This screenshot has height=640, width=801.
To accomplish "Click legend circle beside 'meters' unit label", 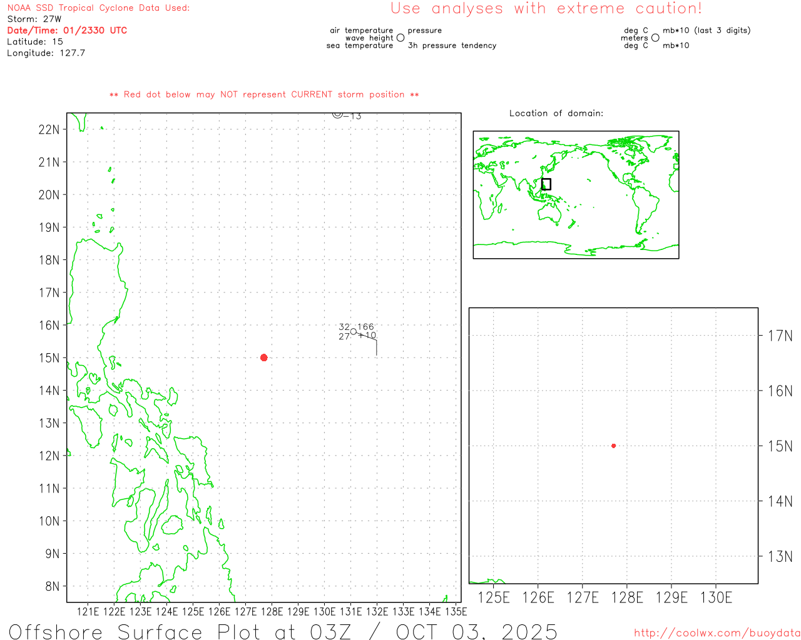I will tap(655, 38).
